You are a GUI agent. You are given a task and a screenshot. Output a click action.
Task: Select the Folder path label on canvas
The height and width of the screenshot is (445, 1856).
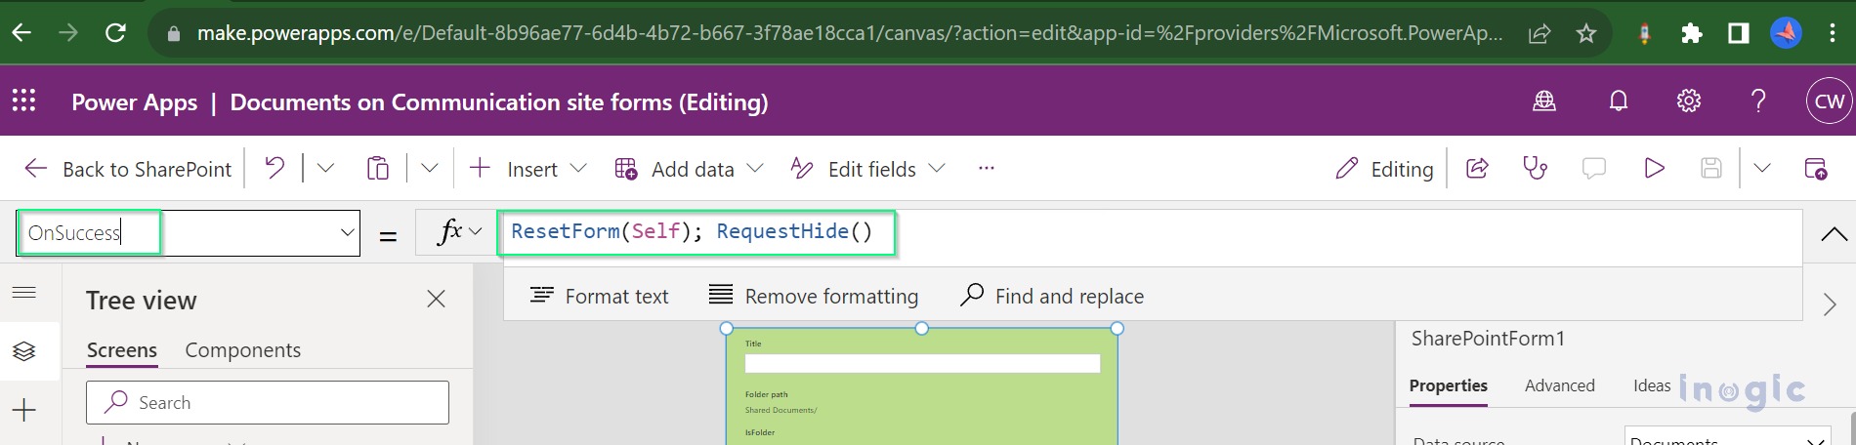767,394
